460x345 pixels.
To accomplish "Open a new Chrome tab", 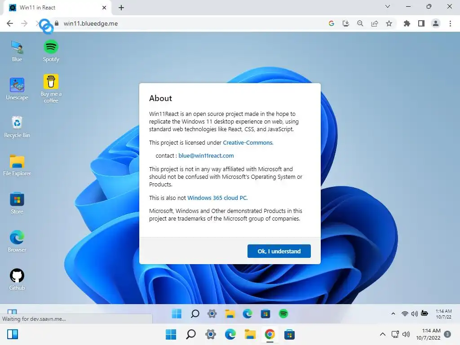I will click(121, 8).
